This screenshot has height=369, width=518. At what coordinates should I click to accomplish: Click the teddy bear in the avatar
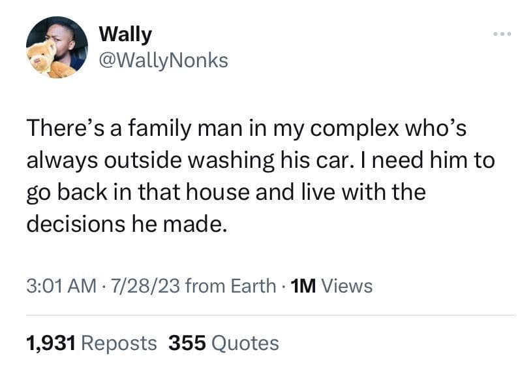(43, 57)
